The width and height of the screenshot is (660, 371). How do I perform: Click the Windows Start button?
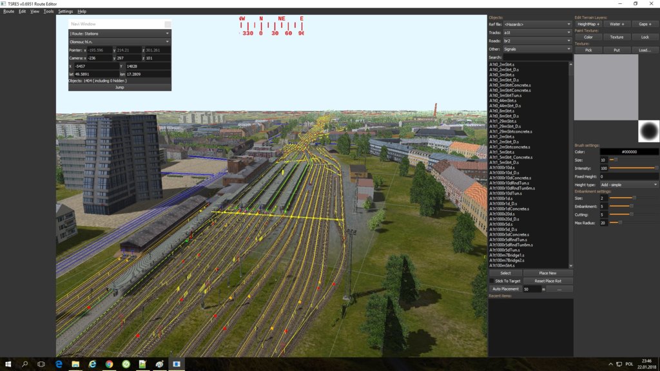point(8,364)
